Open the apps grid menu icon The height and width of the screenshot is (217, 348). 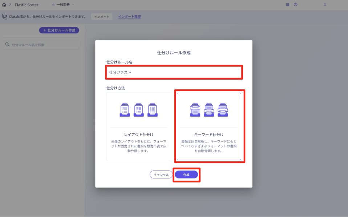(288, 5)
